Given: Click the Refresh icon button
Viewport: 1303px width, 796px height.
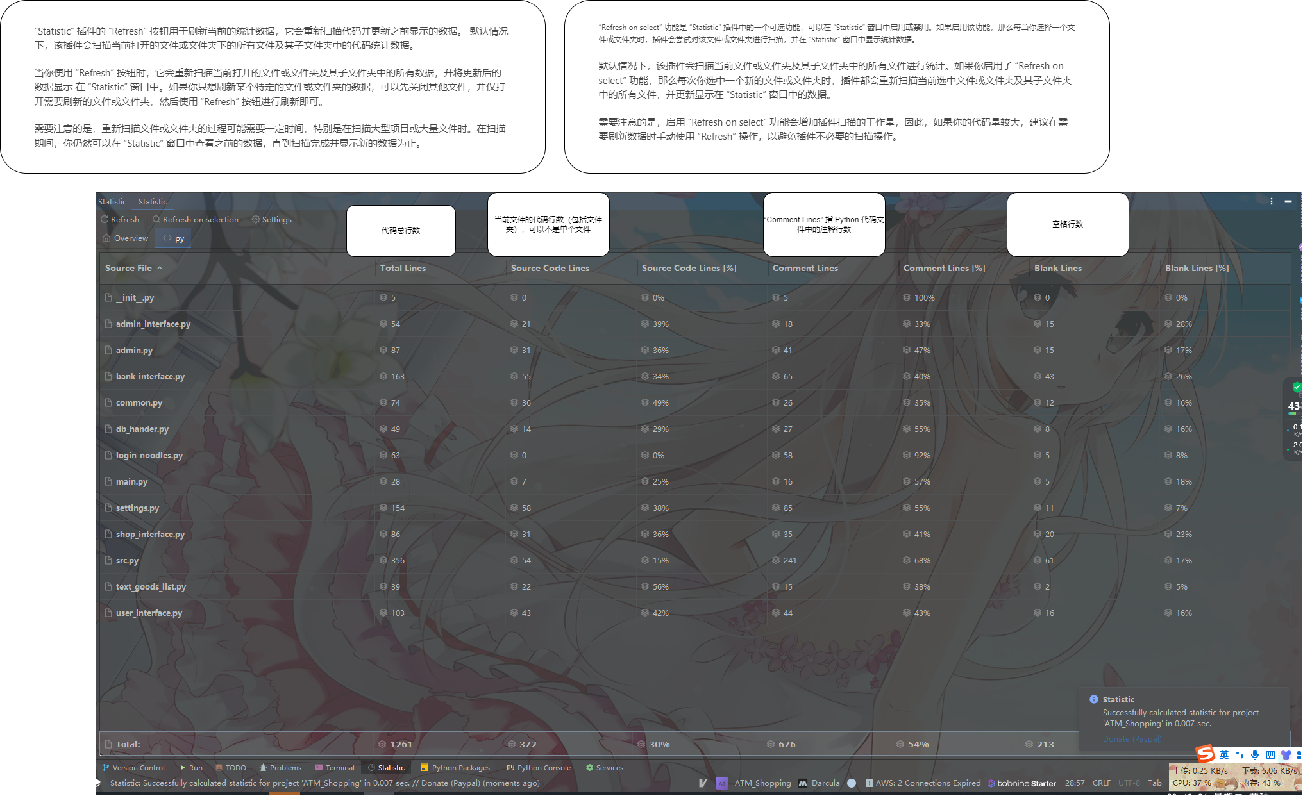Looking at the screenshot, I should coord(119,219).
